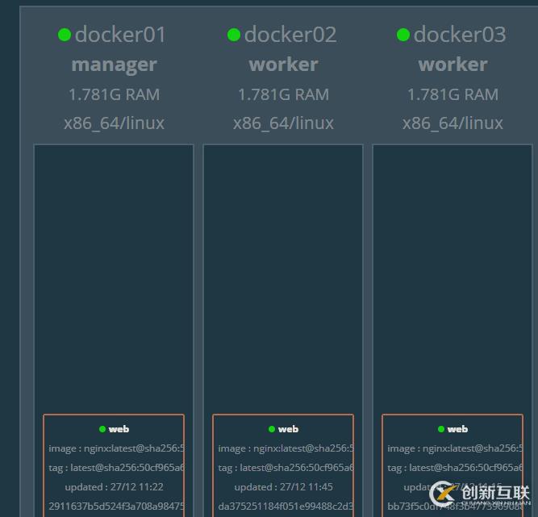
Task: Click green status dot beside docker03
Action: 403,35
